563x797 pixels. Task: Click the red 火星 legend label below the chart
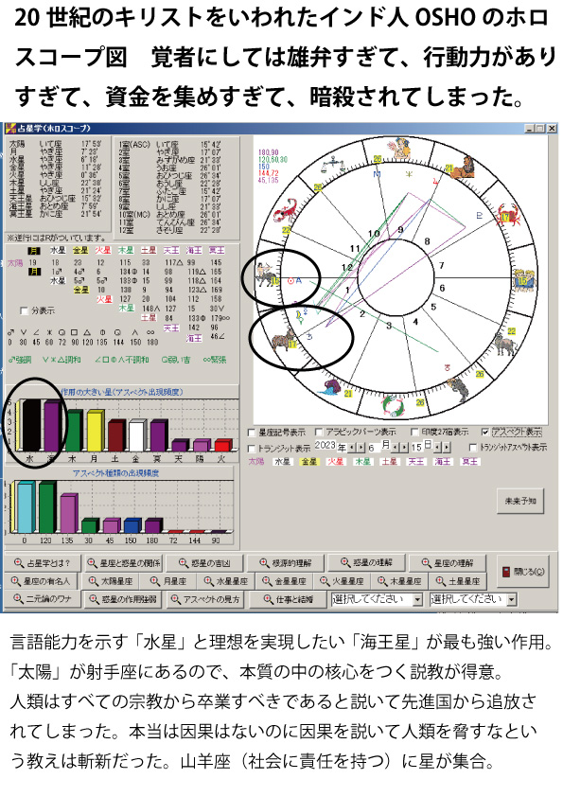point(335,462)
